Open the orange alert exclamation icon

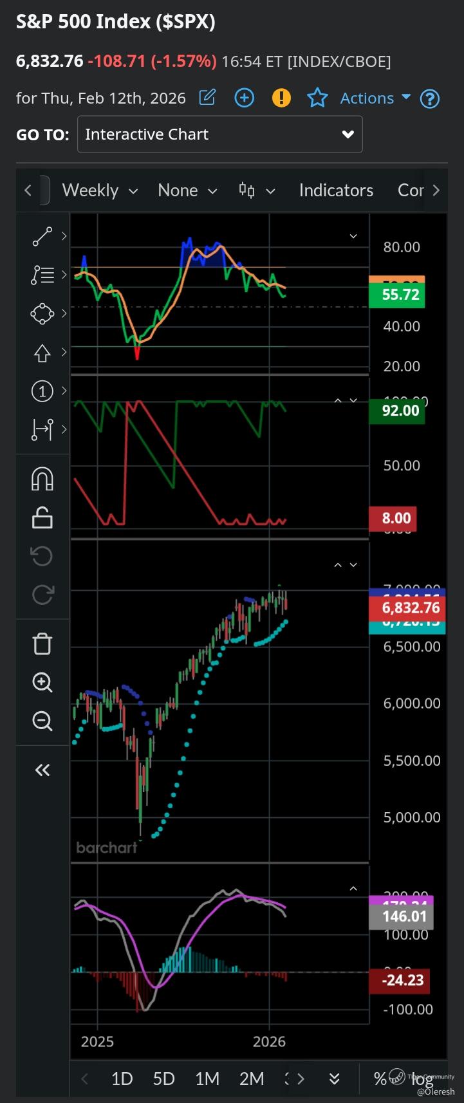pos(281,98)
